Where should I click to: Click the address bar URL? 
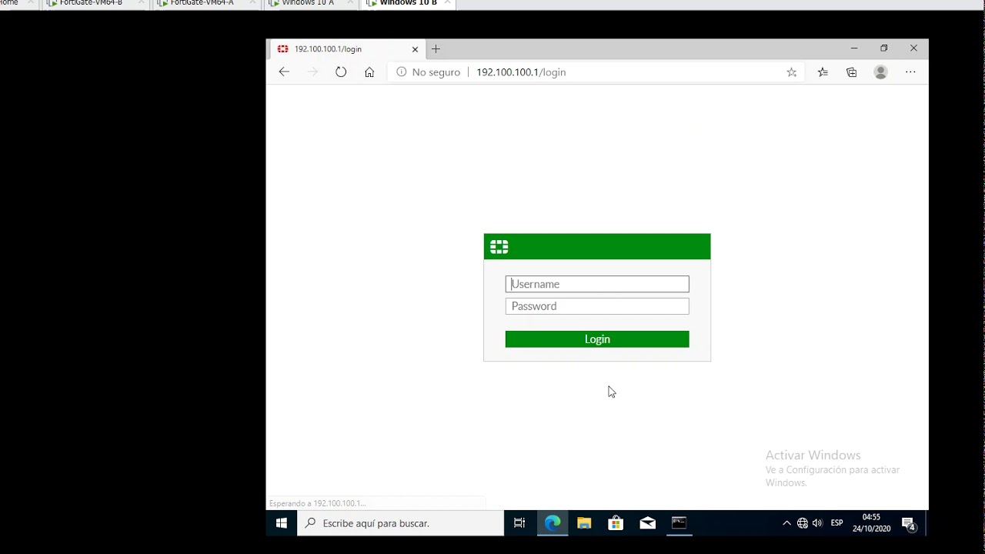(521, 72)
